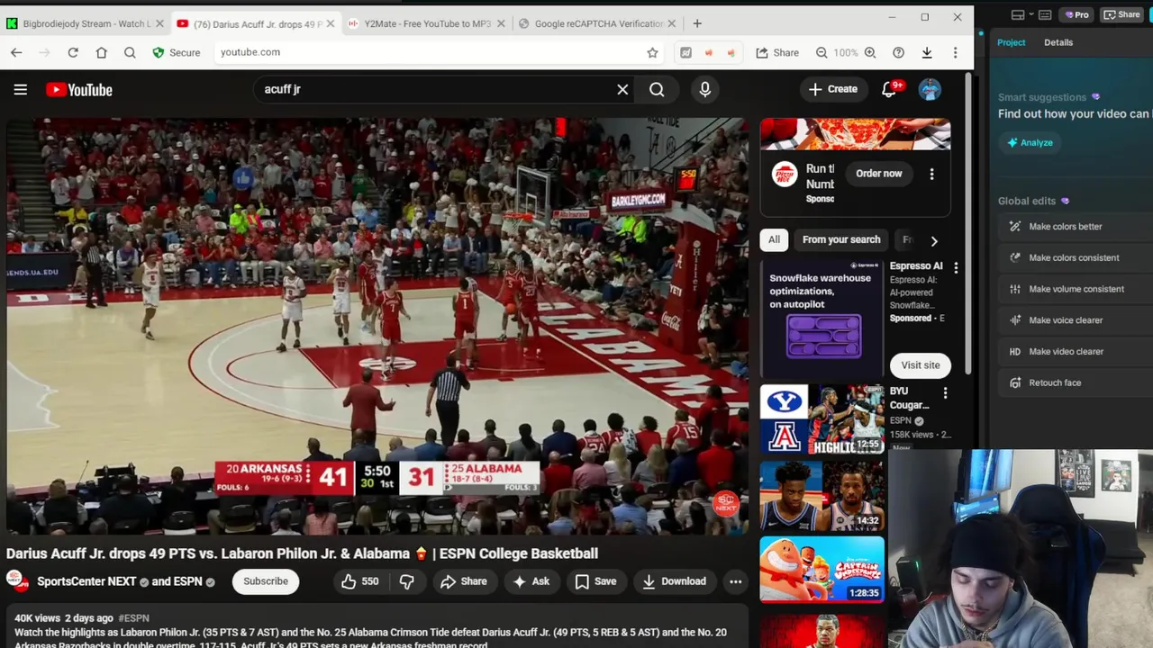Click 'Visit site' for Espresso AI
Screen dimensions: 1153x648
[921, 364]
